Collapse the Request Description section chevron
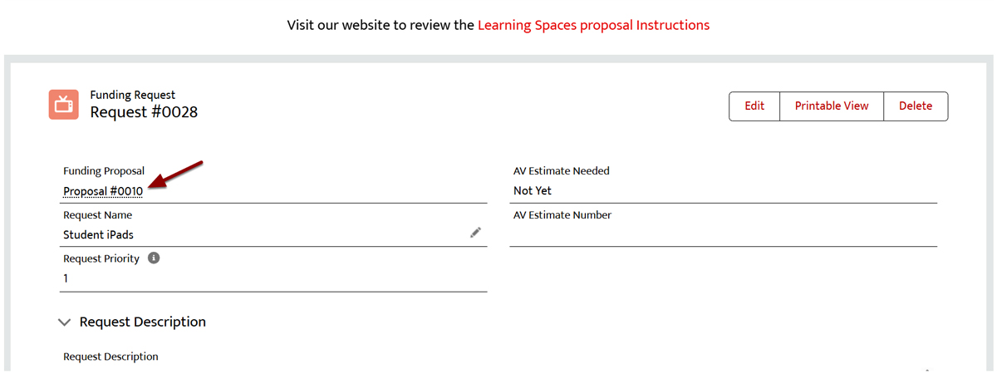 tap(64, 322)
